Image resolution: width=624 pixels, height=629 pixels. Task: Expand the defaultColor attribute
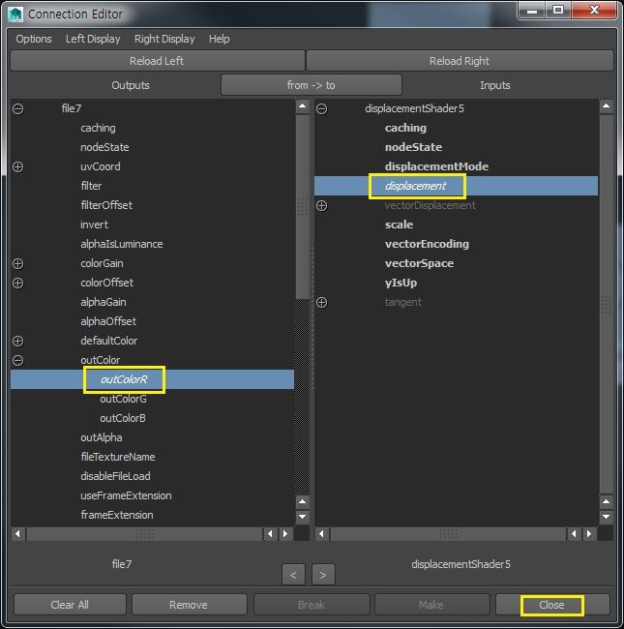18,341
